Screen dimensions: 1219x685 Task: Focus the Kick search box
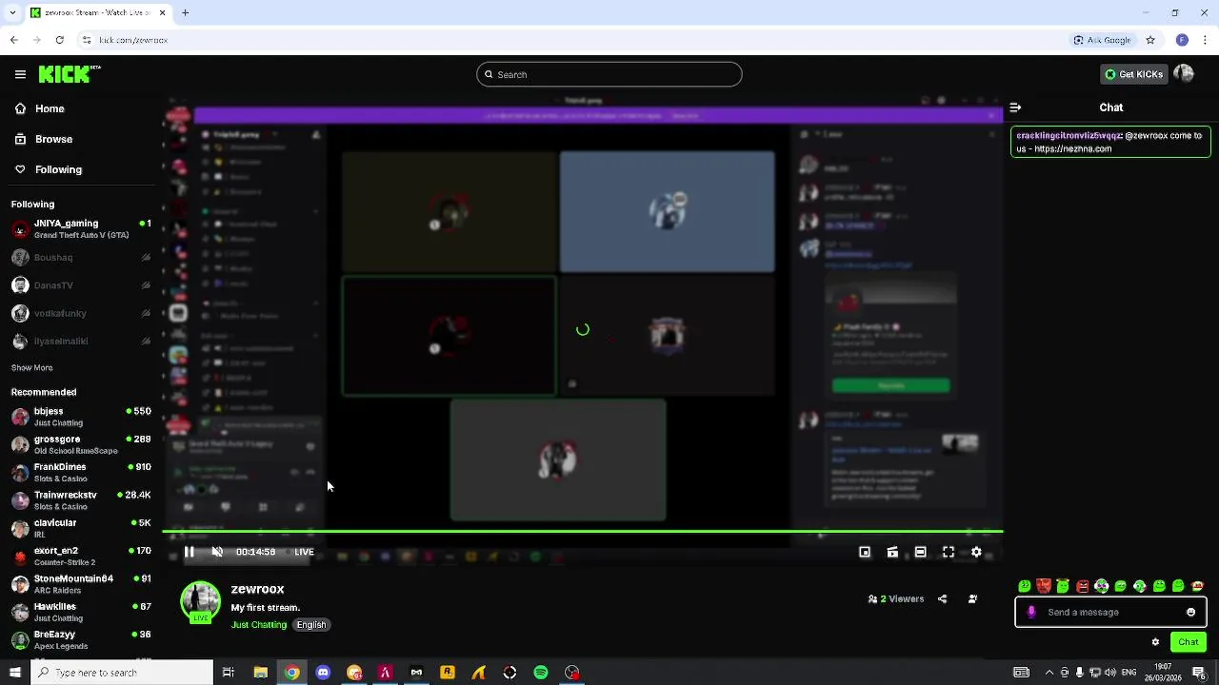(609, 74)
